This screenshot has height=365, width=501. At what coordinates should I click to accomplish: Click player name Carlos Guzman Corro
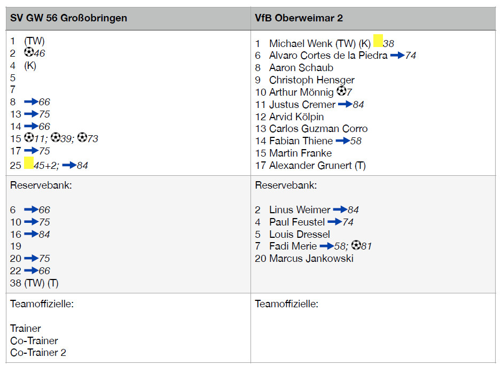[318, 129]
